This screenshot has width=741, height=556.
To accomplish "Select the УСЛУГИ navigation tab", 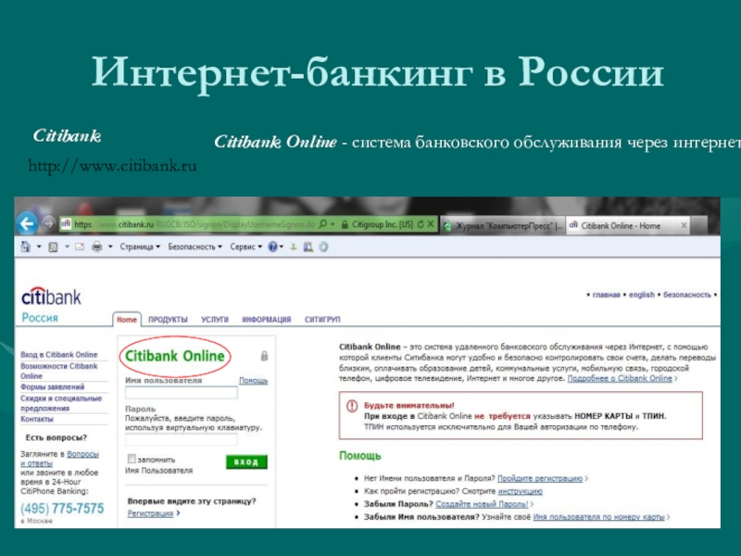I will pyautogui.click(x=215, y=320).
